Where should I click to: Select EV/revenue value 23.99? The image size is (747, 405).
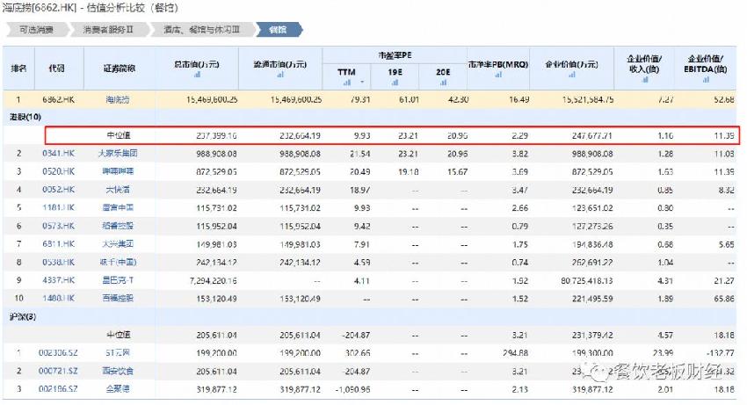click(663, 353)
